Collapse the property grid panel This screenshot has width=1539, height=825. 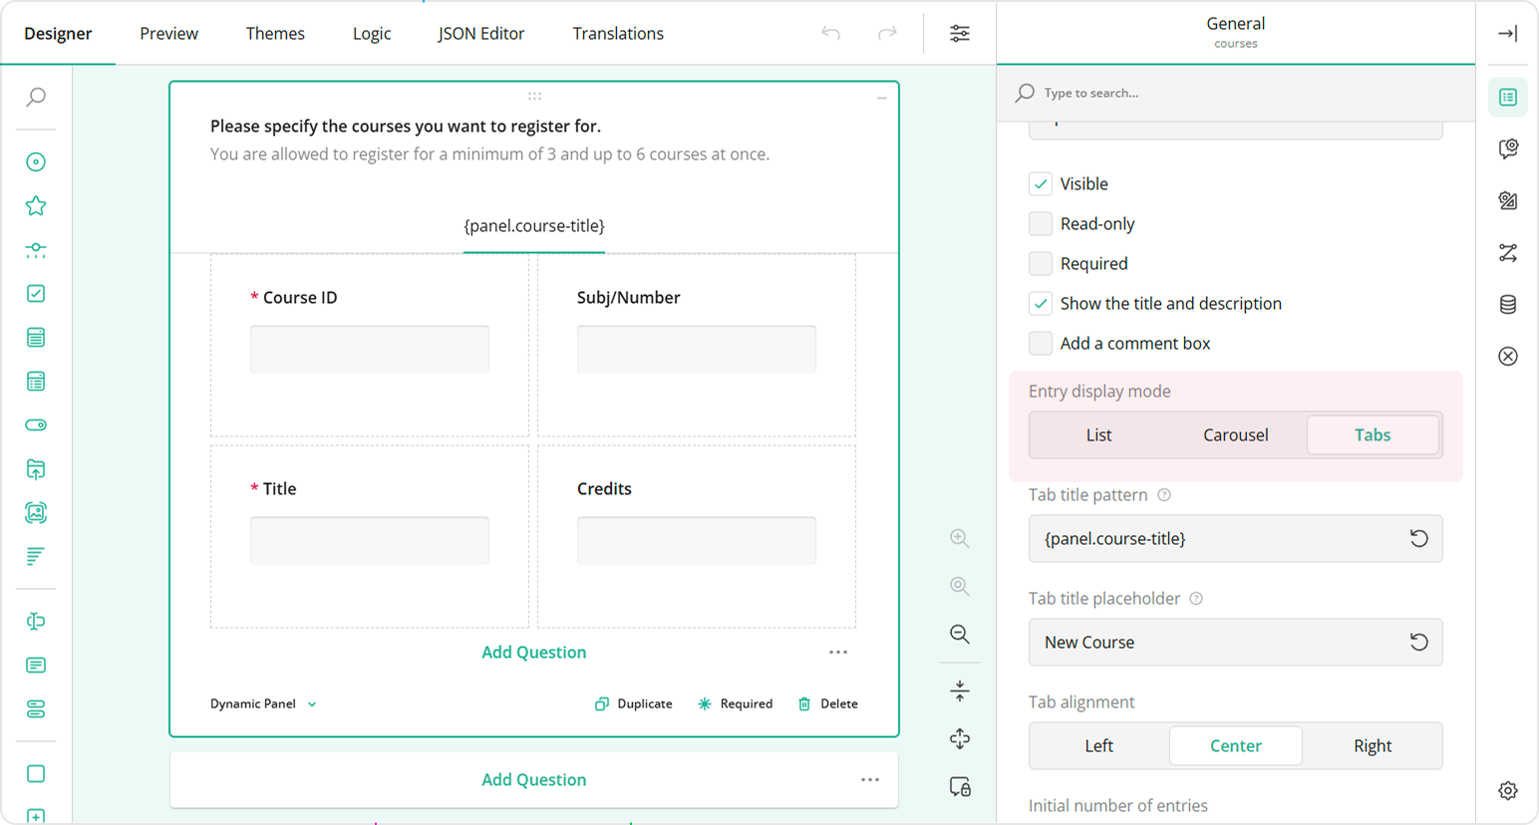(x=1507, y=33)
